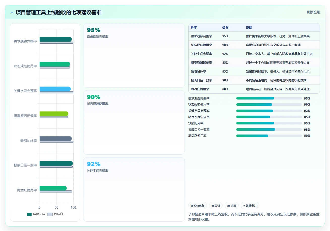This screenshot has height=231, width=330.
Task: Click table text "目标、负责人、截止时间和验收标准具备有效内容"
Action: [x=279, y=54]
